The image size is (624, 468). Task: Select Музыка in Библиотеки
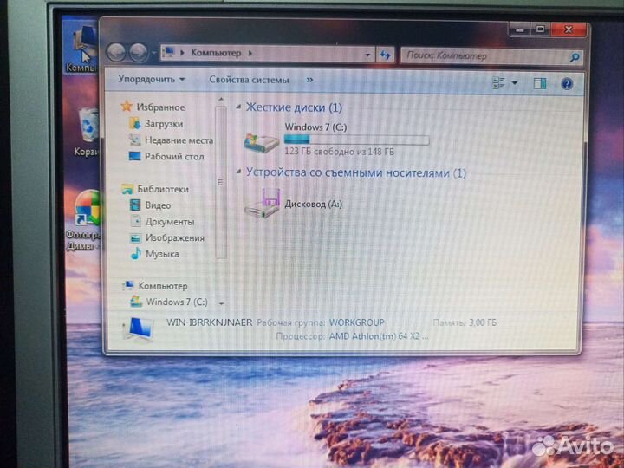[162, 253]
